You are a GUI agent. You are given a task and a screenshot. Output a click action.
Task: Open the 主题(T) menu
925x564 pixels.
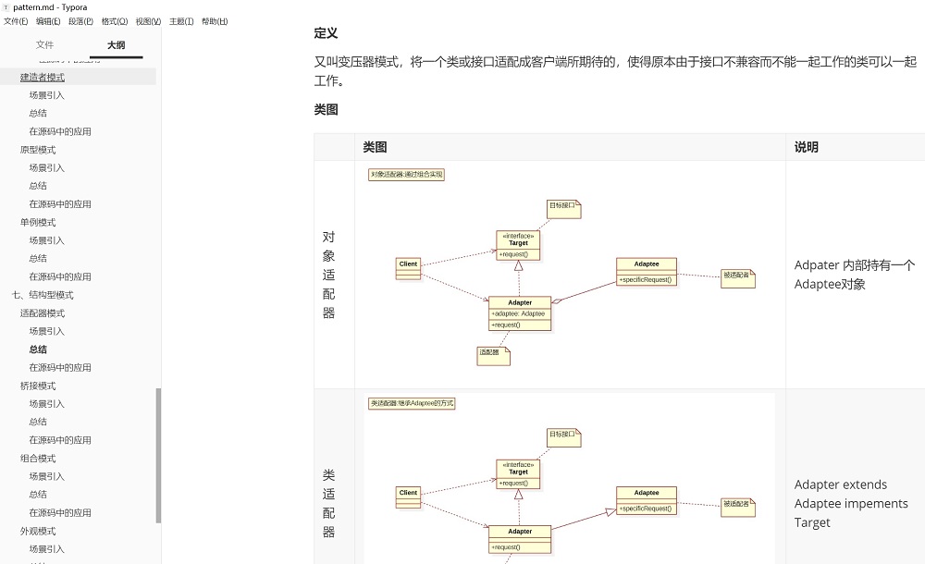coord(181,21)
